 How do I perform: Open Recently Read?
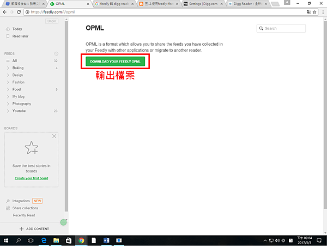[x=24, y=215]
